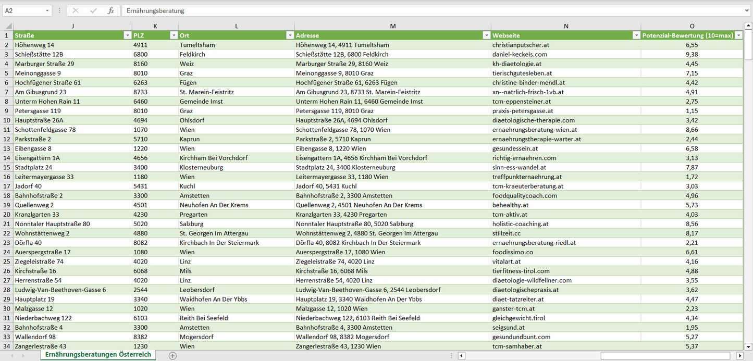The height and width of the screenshot is (361, 753).
Task: Click the vertical scrollbar down arrow
Action: click(x=748, y=346)
